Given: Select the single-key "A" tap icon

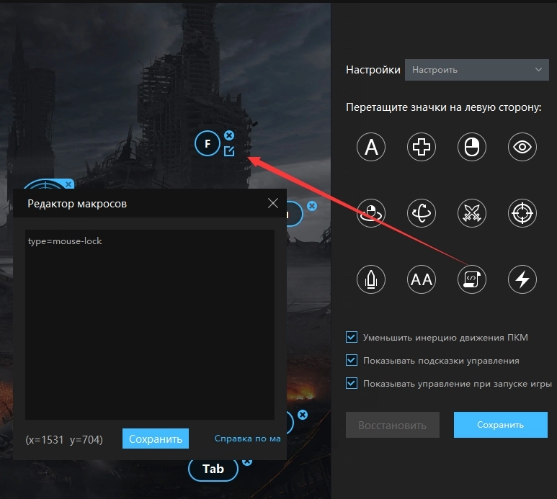Looking at the screenshot, I should (x=371, y=148).
